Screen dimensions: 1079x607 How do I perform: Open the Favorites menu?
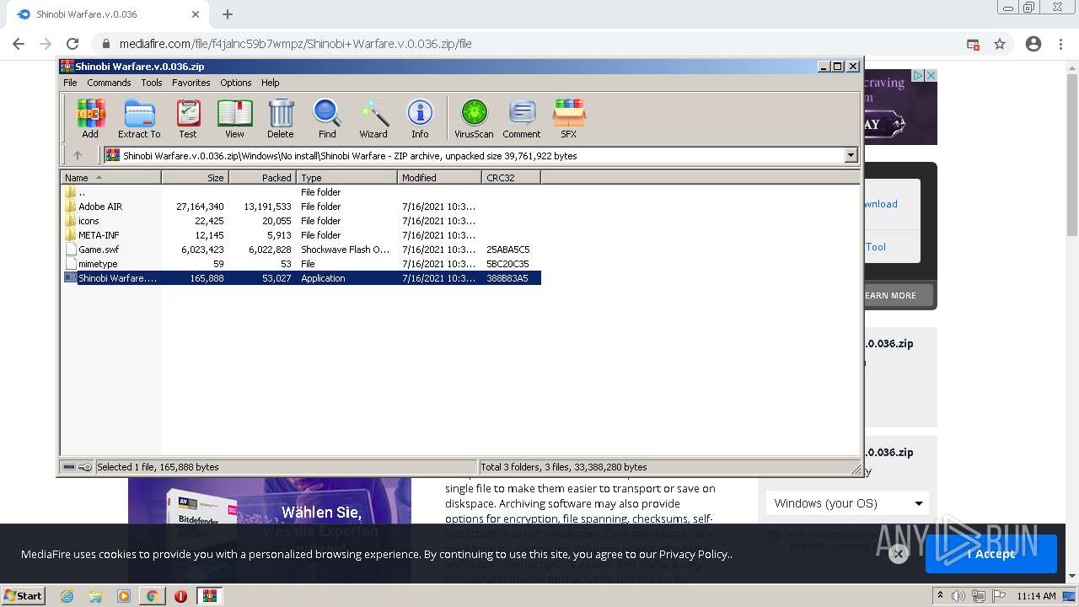click(191, 83)
